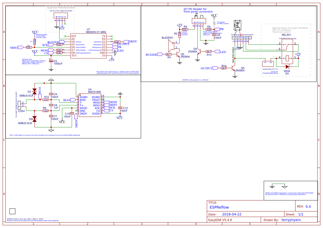Image resolution: width=323 pixels, height=228 pixels.
Task: Select the Q3 2N3904 transistor
Action: pos(178,55)
